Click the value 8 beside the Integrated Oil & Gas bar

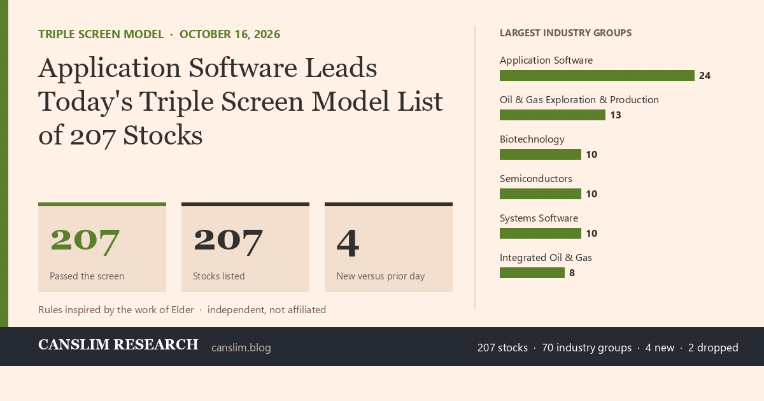pyautogui.click(x=572, y=273)
